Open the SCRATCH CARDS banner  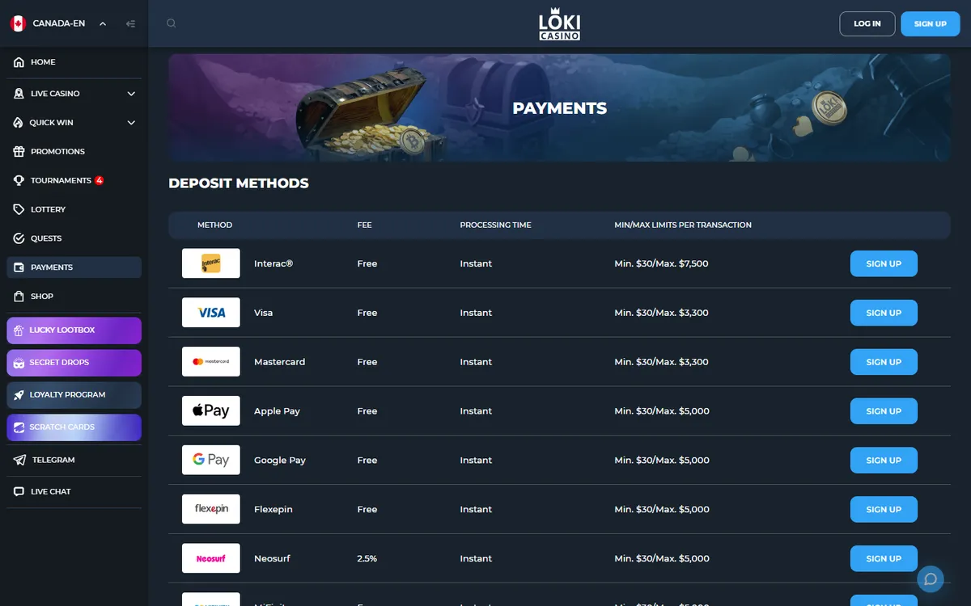[x=74, y=427]
